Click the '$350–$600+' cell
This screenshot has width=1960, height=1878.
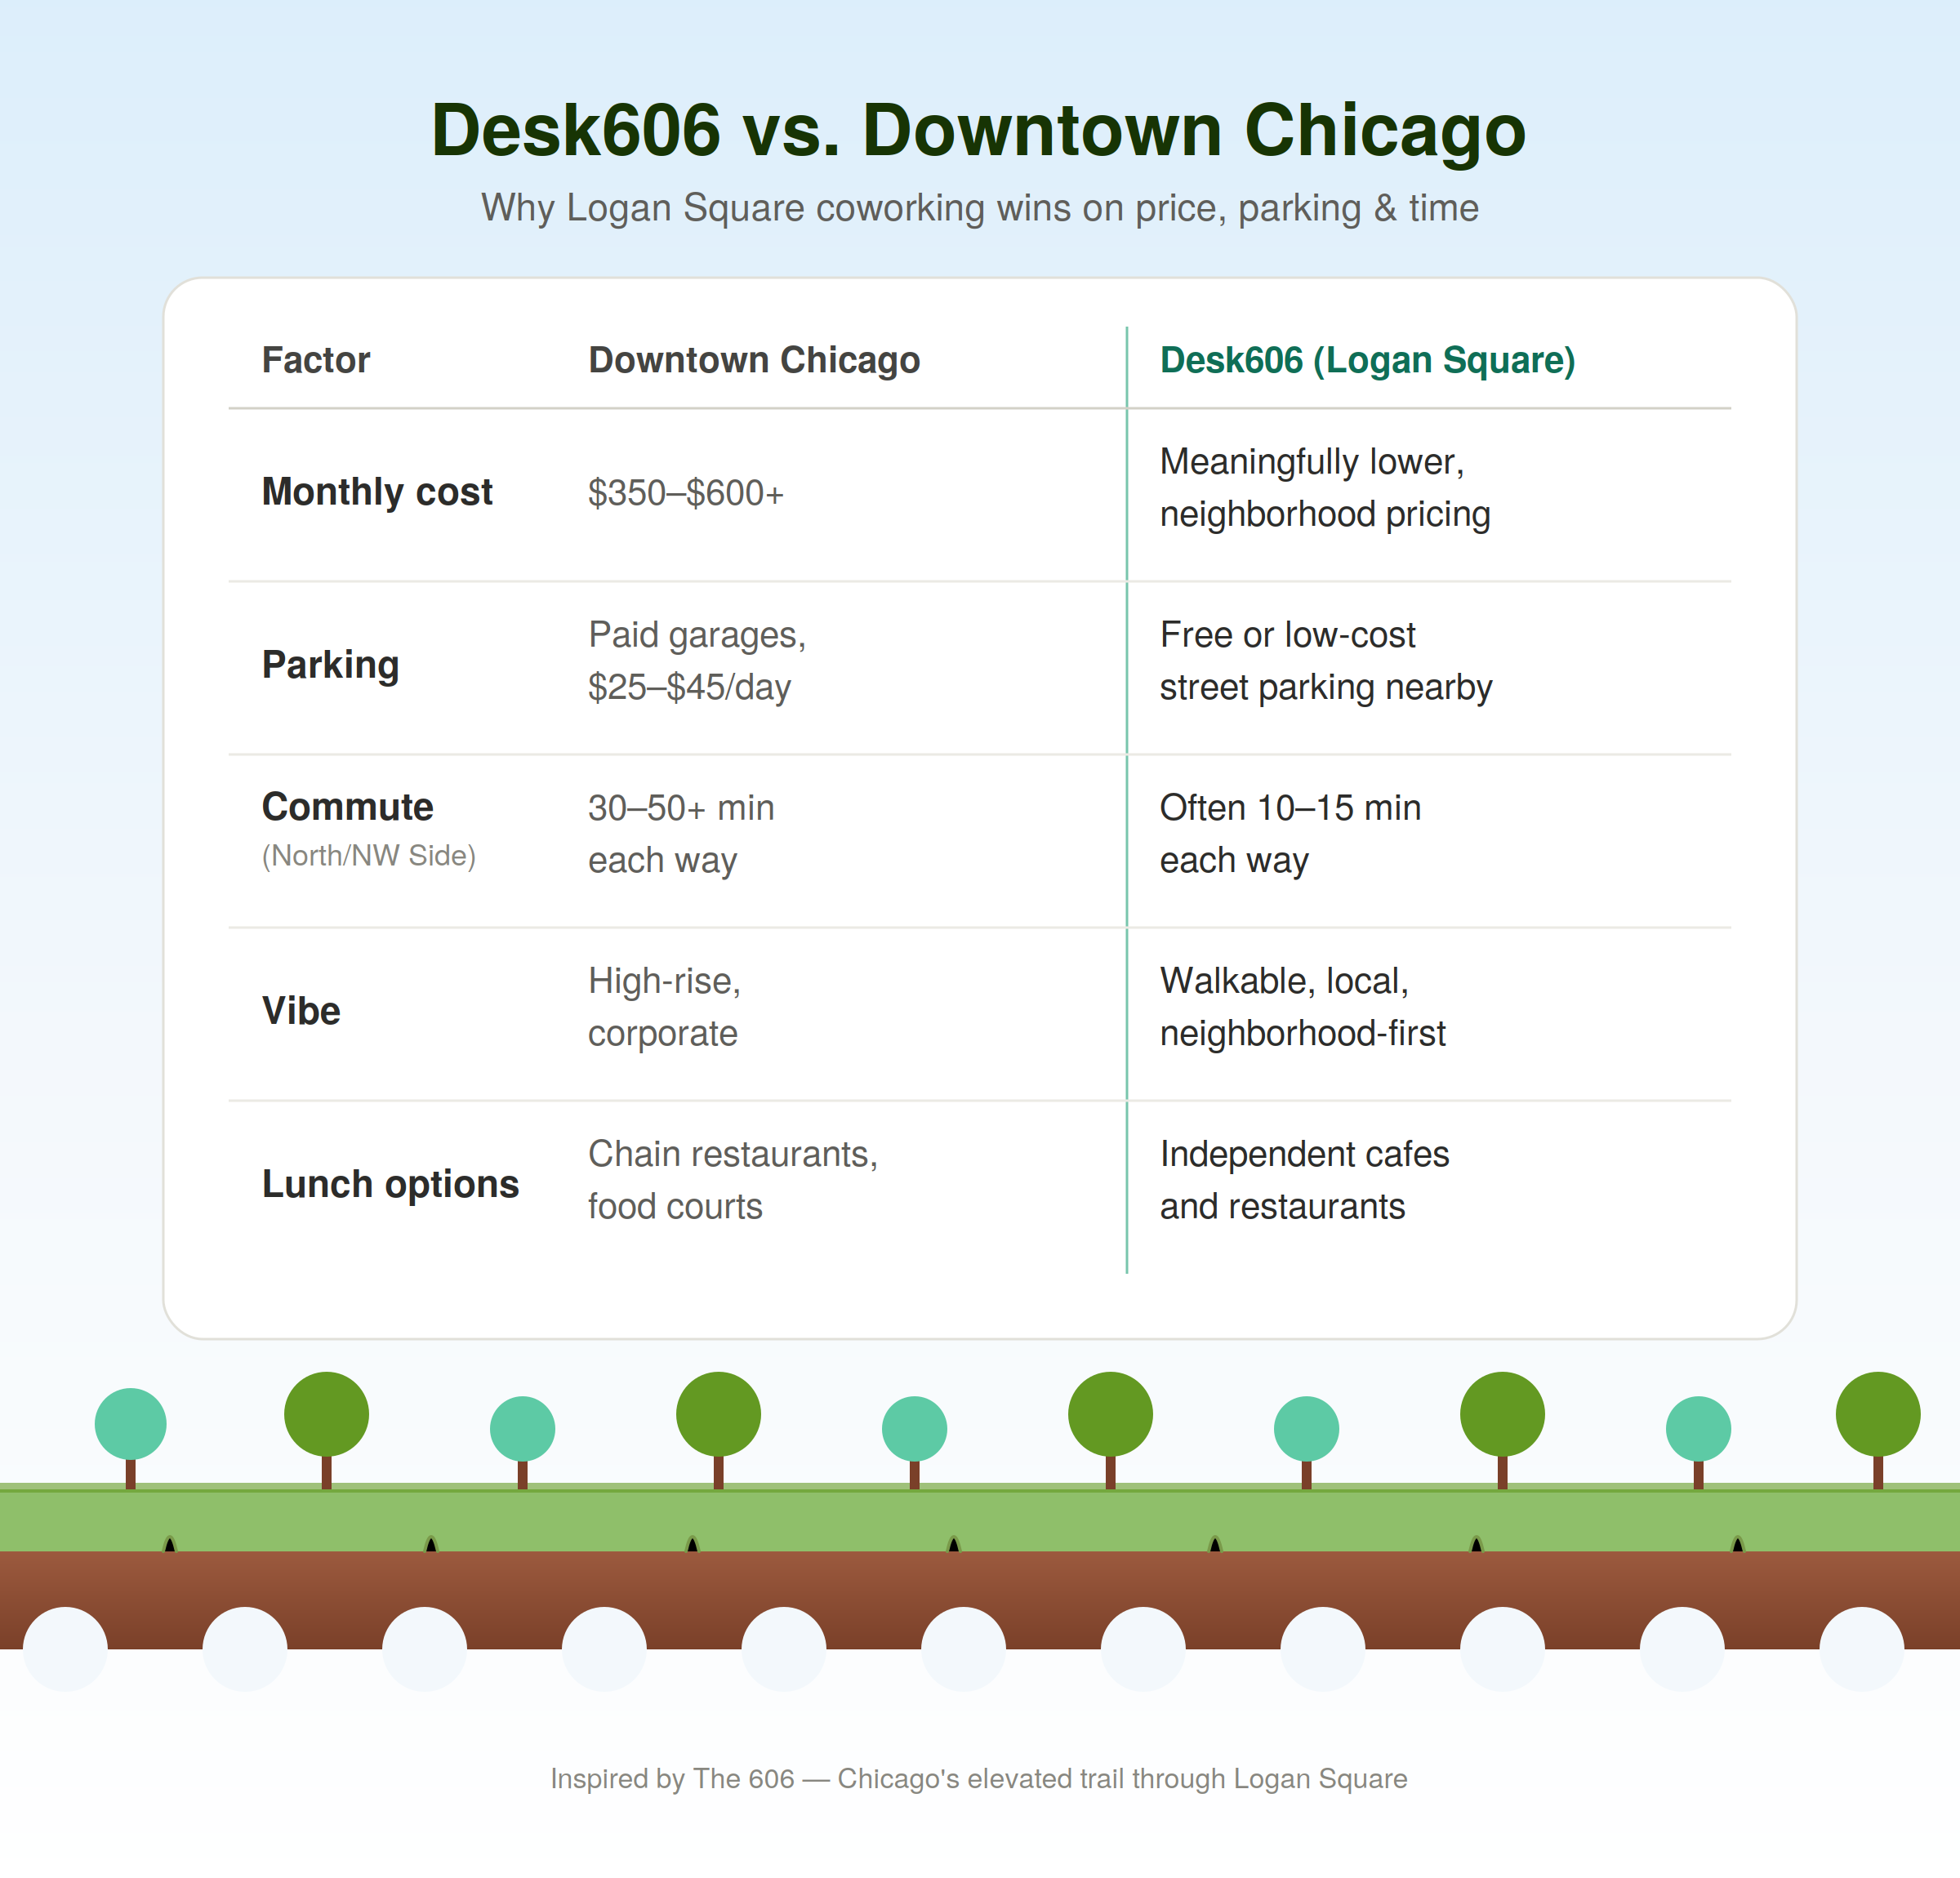tap(686, 493)
